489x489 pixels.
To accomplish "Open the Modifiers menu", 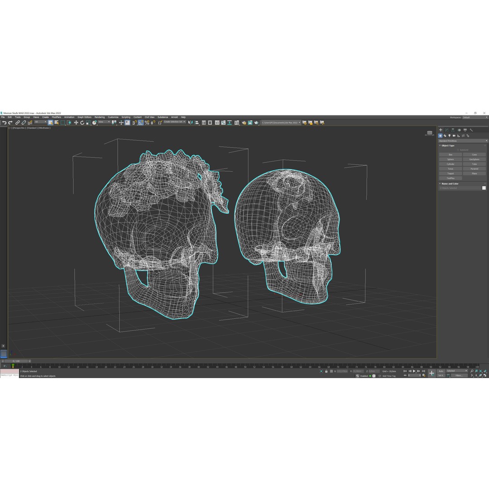I will [x=57, y=117].
